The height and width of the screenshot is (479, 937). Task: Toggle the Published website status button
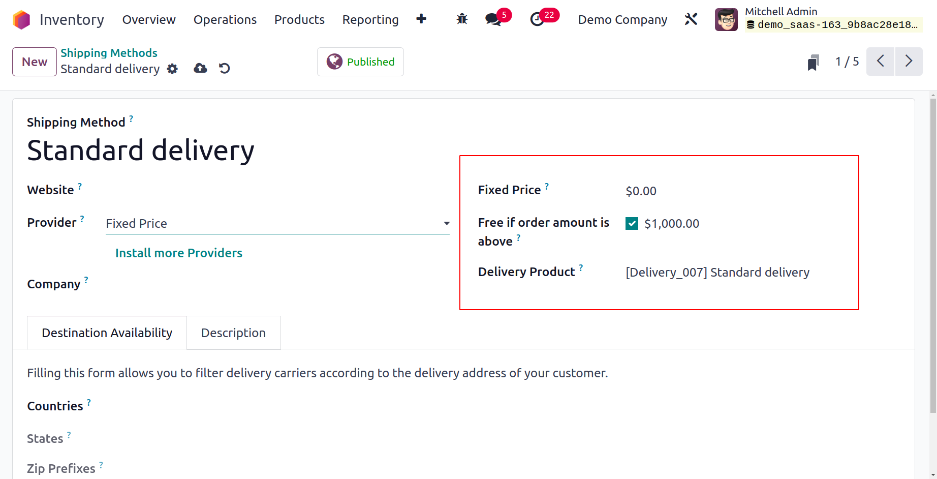point(360,62)
